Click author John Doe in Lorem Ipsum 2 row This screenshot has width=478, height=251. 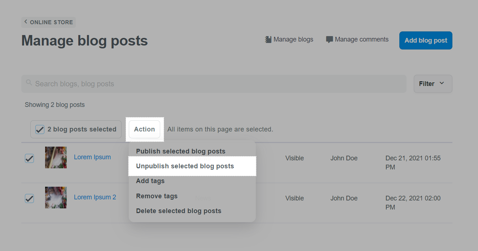(344, 198)
